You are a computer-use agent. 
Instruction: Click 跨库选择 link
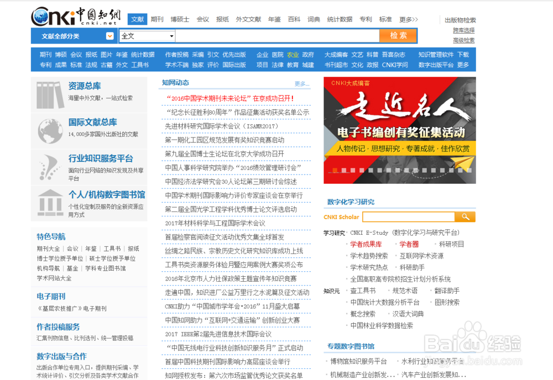click(464, 30)
